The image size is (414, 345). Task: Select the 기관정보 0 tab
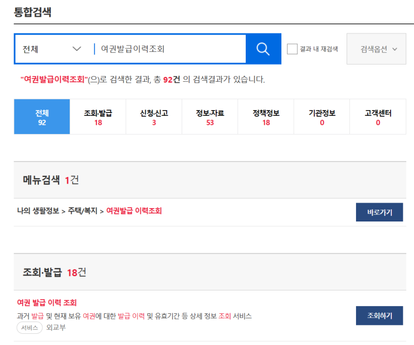[x=322, y=117]
